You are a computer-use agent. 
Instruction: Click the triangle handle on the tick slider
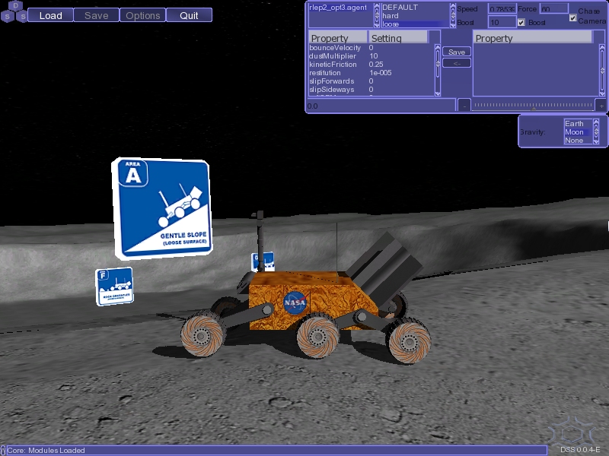[x=534, y=109]
